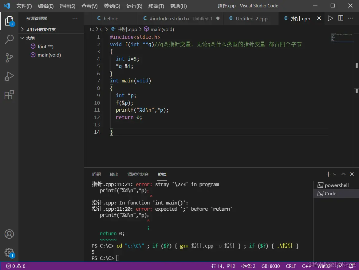
Task: Click breadcrumb 指针.cpp segment
Action: click(124, 29)
